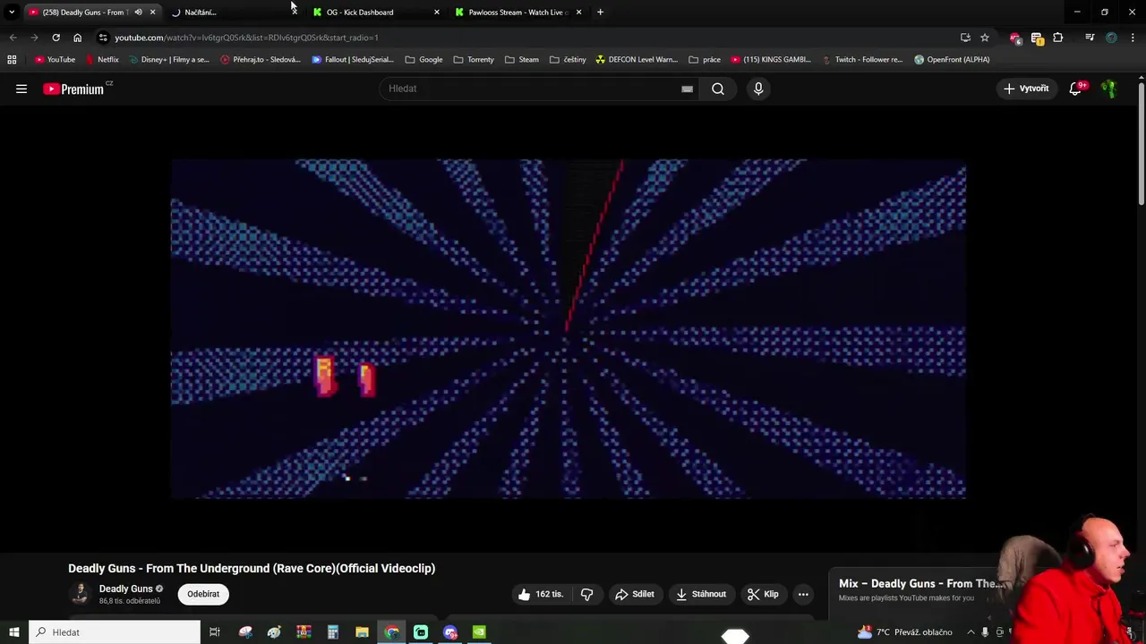This screenshot has height=644, width=1146.
Task: Expand the Google bookmarks folder
Action: (424, 60)
